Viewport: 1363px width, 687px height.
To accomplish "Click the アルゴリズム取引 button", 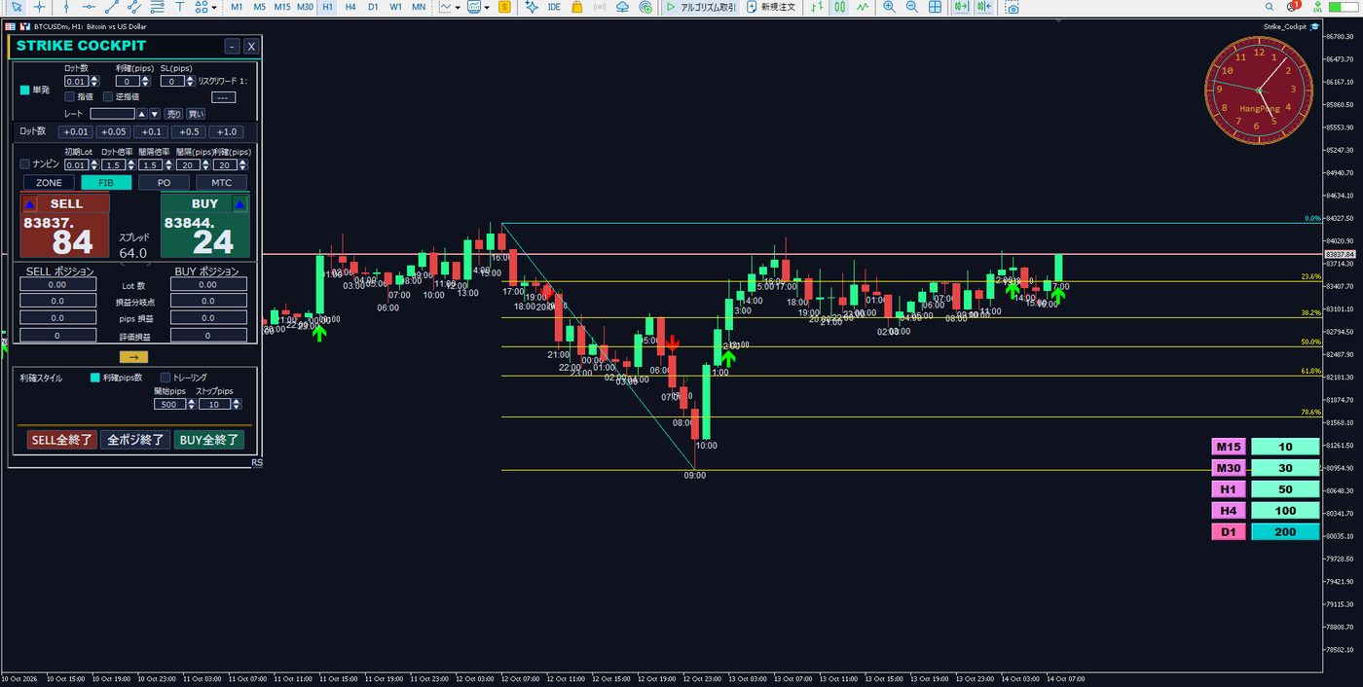I will 700,7.
